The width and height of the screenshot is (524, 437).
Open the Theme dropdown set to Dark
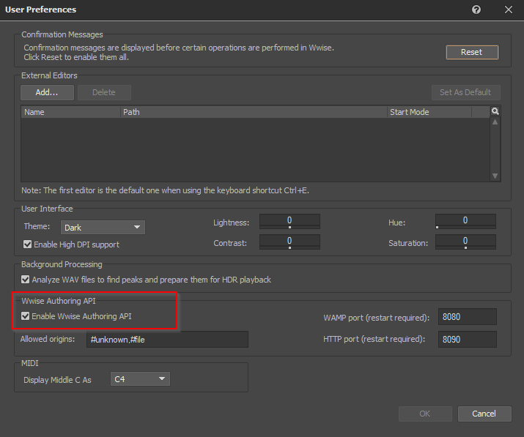click(103, 228)
